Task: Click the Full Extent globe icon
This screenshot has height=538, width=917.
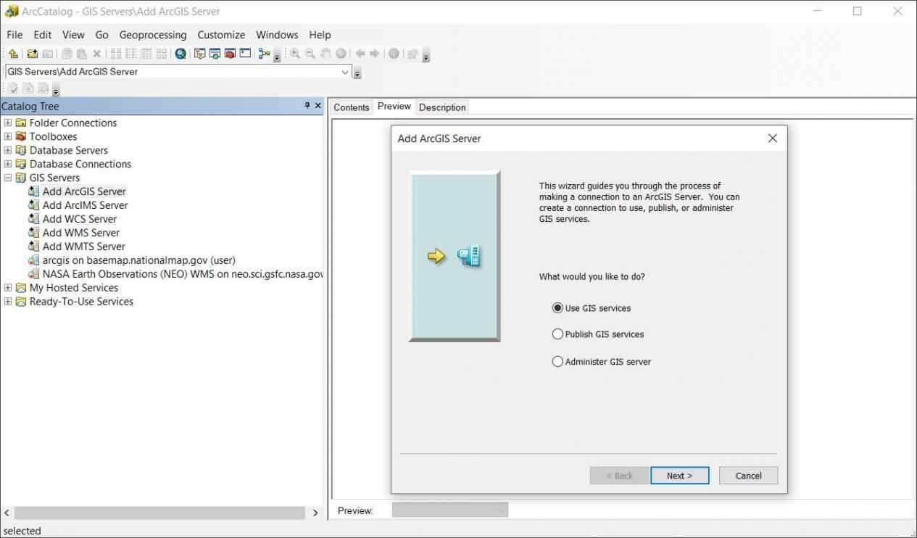Action: (x=341, y=54)
